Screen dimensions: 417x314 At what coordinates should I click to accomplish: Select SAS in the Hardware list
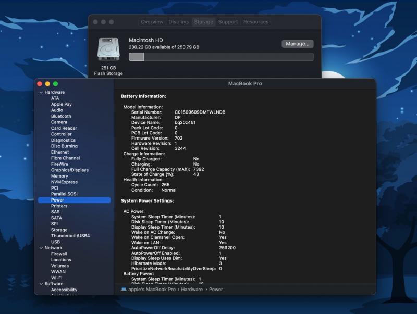(x=55, y=212)
